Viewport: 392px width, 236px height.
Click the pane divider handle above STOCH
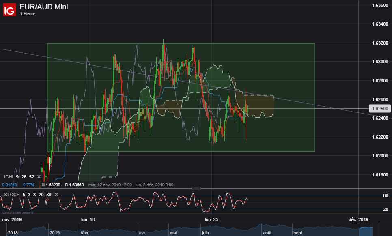pyautogui.click(x=196, y=188)
